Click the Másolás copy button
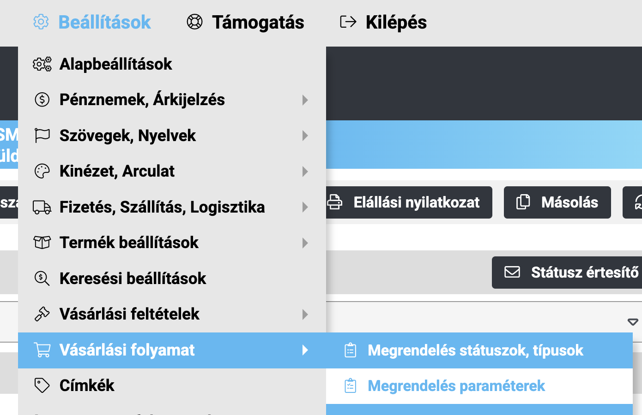 [x=557, y=202]
